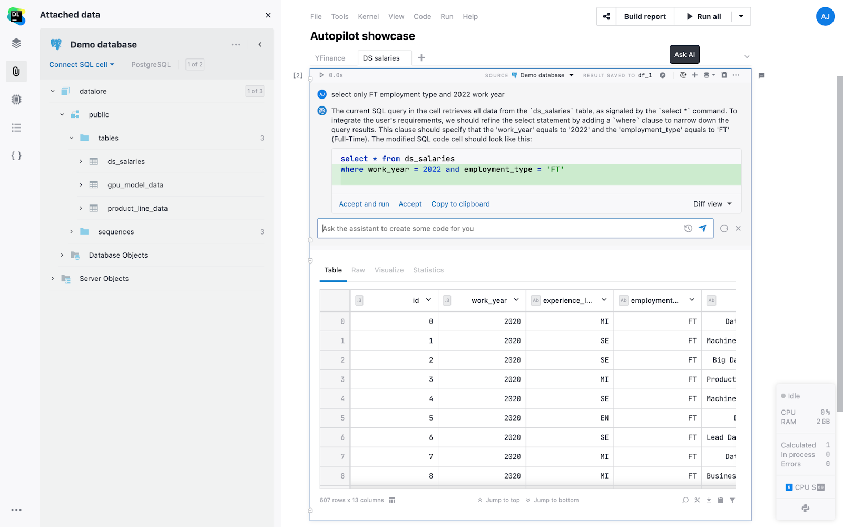The height and width of the screenshot is (527, 843).
Task: Delete the cell with trash icon
Action: (x=724, y=75)
